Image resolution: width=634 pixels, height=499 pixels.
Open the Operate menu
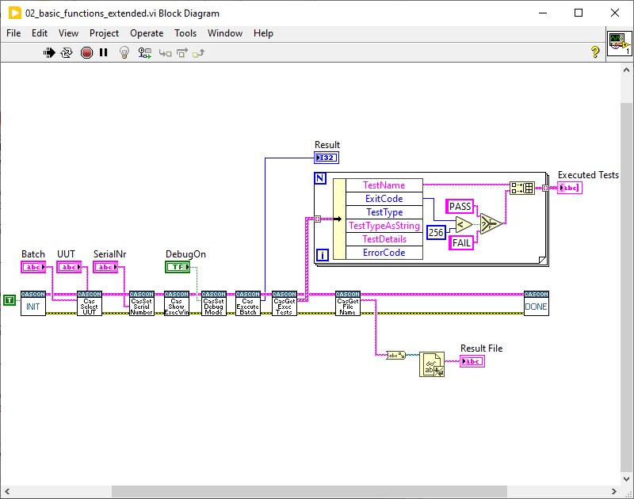pos(147,33)
